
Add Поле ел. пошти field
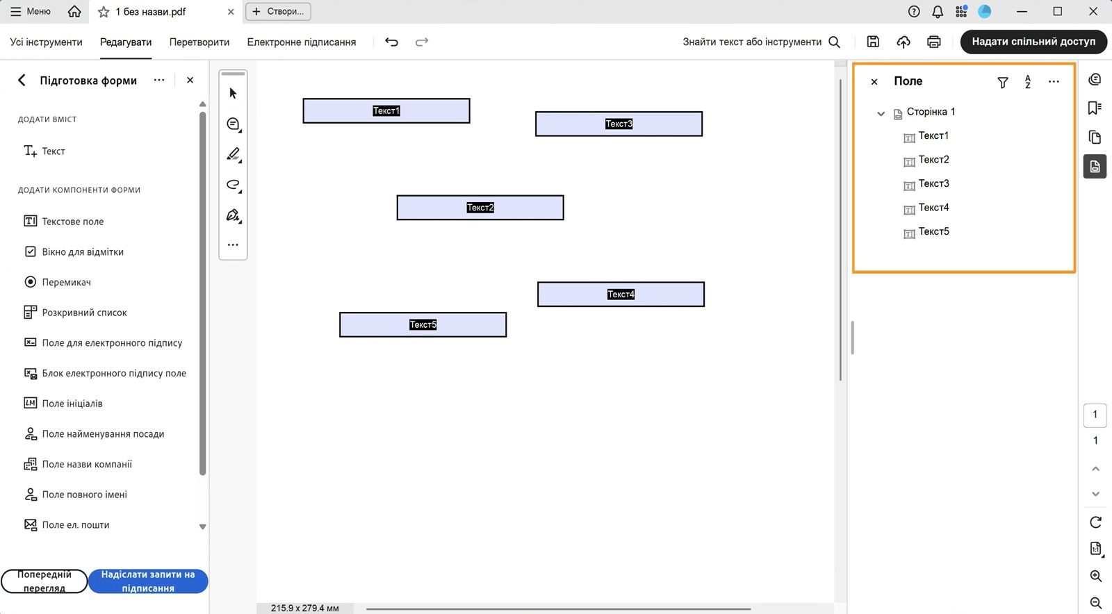(x=67, y=525)
